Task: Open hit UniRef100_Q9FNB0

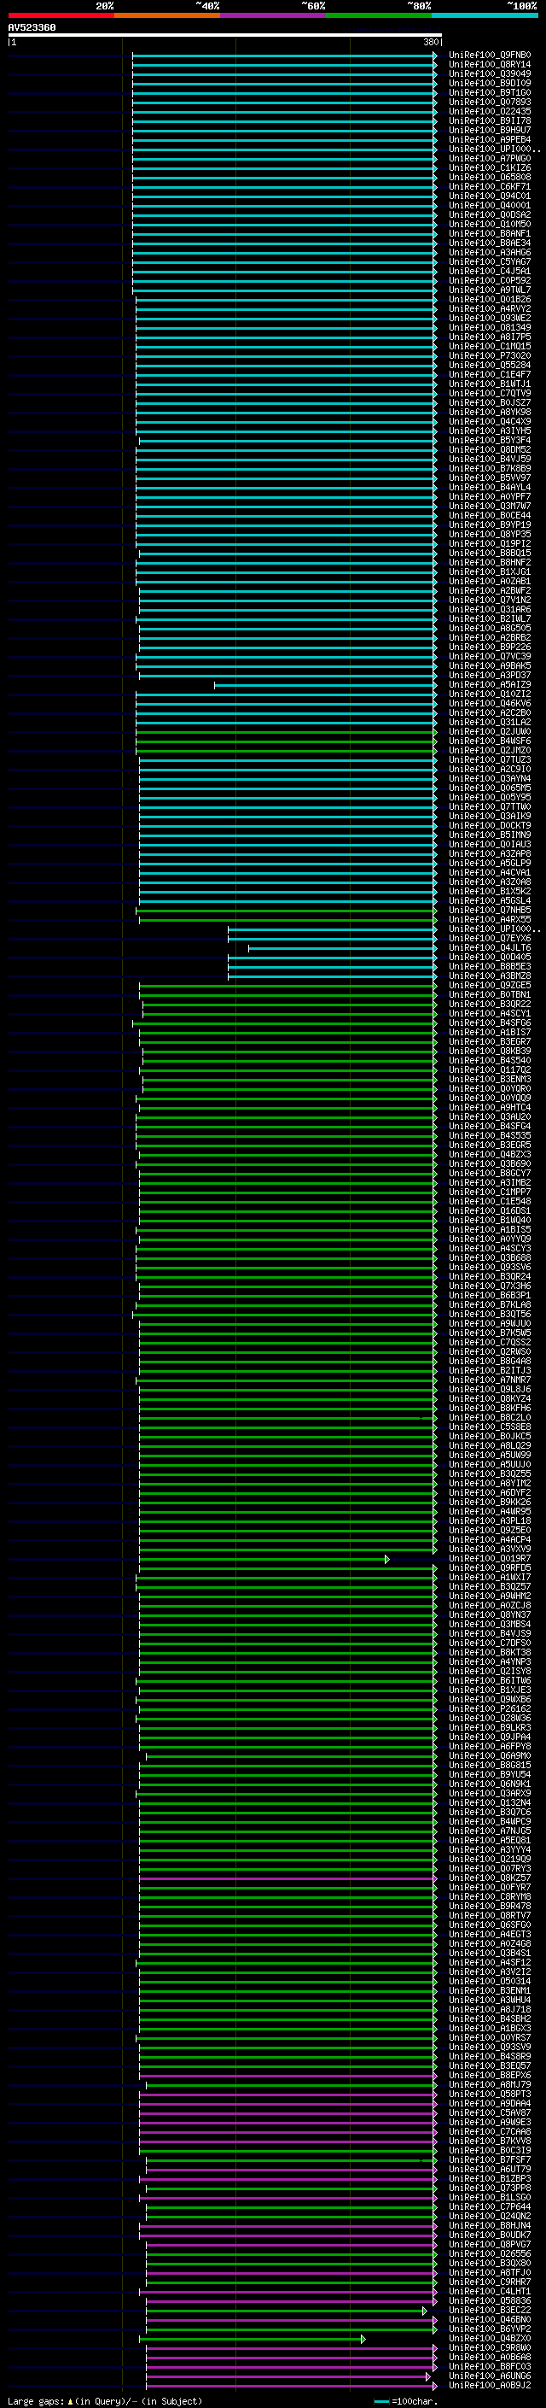Action: (490, 56)
